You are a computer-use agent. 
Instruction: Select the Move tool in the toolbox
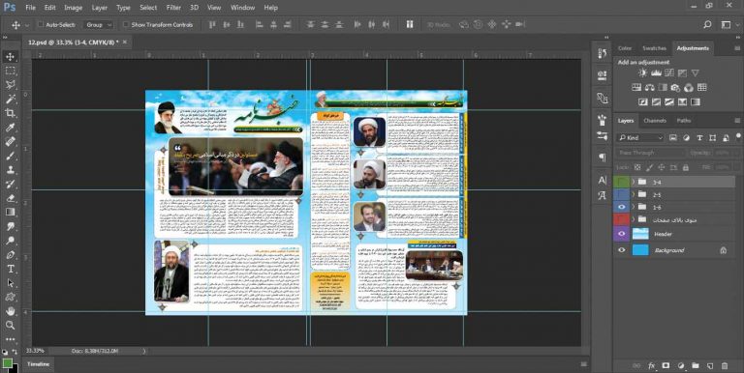pyautogui.click(x=10, y=57)
